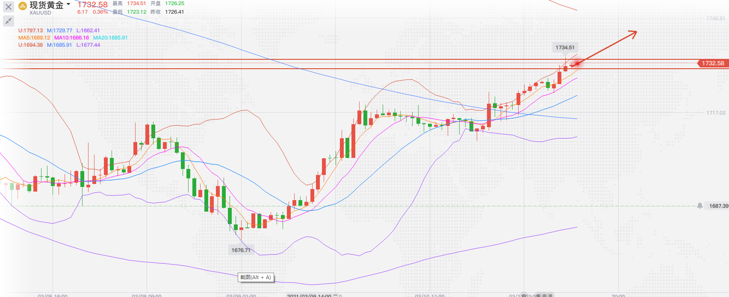This screenshot has width=729, height=297.
Task: Click the shrink chart arrows icon
Action: [x=8, y=21]
